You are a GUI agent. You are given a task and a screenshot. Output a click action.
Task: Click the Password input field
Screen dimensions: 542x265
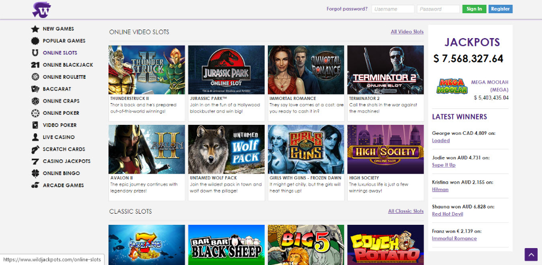pos(438,9)
